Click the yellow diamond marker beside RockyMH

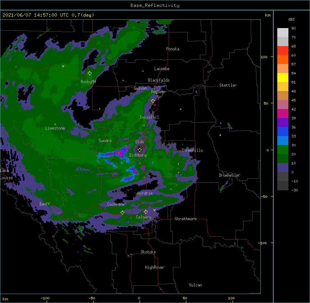[90, 73]
